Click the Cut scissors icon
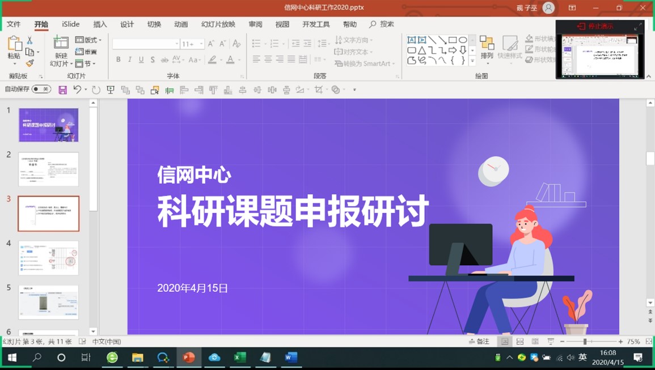Screen dimensions: 655x370 (30, 40)
